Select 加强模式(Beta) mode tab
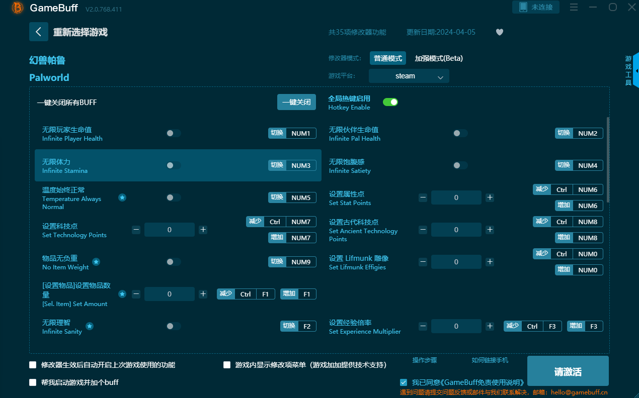This screenshot has width=639, height=398. tap(439, 58)
